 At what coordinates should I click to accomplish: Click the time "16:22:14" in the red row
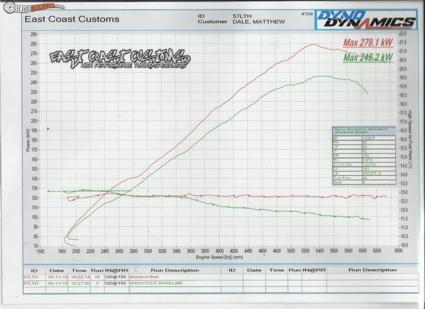click(80, 277)
